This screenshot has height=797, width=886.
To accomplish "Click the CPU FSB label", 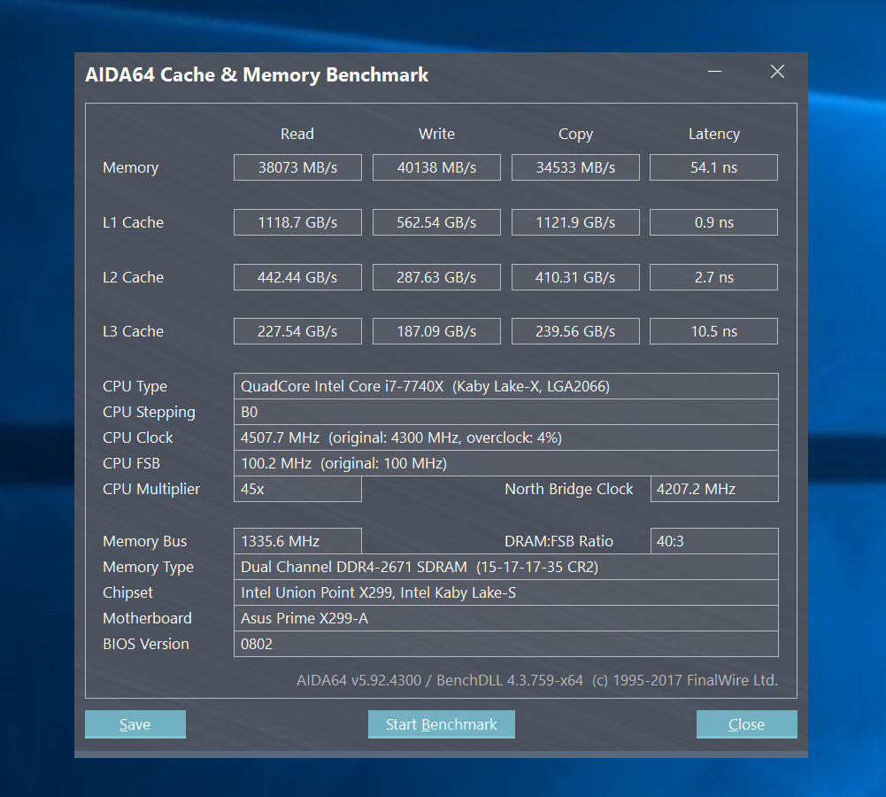I will pyautogui.click(x=131, y=463).
